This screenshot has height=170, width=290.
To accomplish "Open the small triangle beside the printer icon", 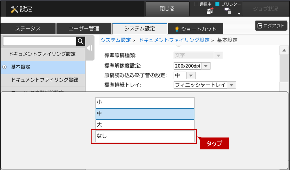I will click(x=239, y=14).
